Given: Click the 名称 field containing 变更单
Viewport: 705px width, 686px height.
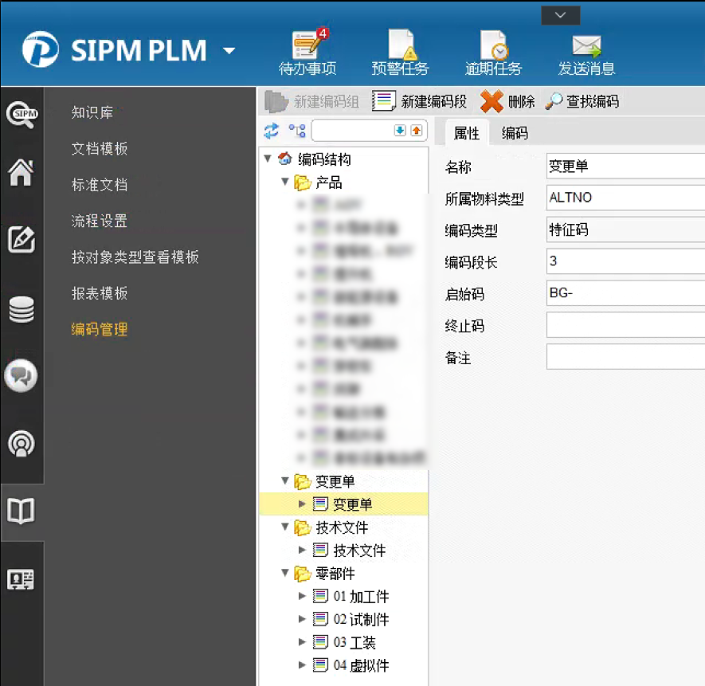Looking at the screenshot, I should coord(625,166).
